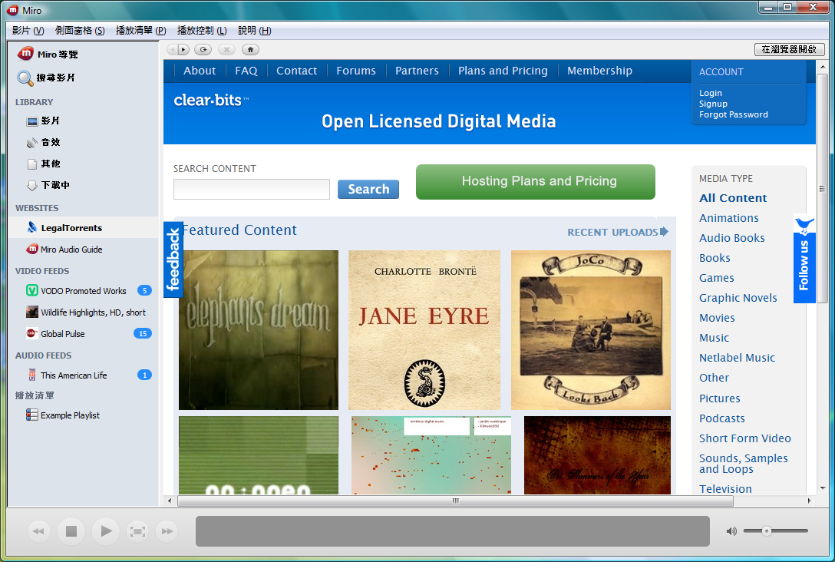
Task: Open the 說明 (H) menu
Action: click(x=255, y=31)
